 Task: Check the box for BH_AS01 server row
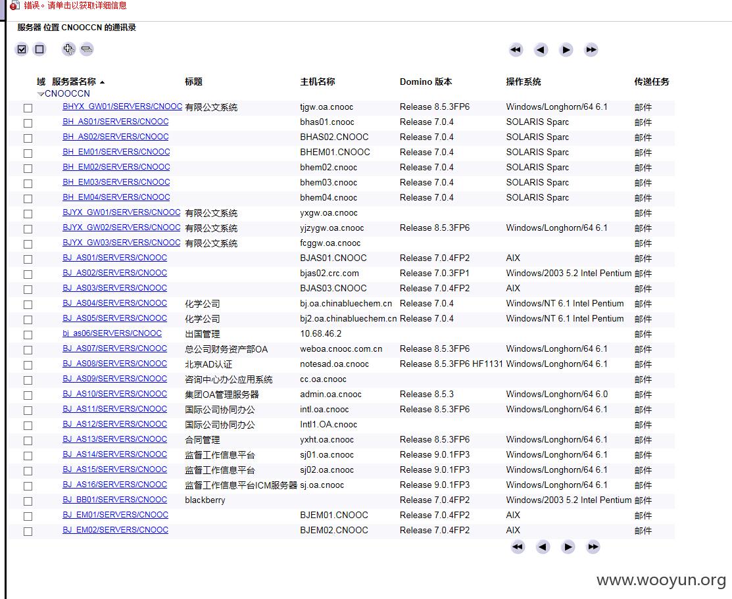[x=28, y=123]
